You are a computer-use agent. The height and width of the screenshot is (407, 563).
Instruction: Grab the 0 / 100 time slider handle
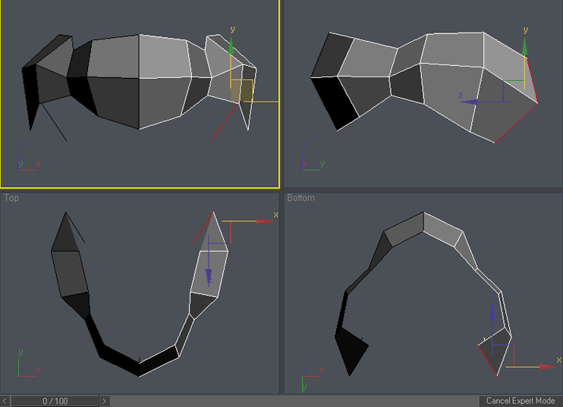point(55,401)
